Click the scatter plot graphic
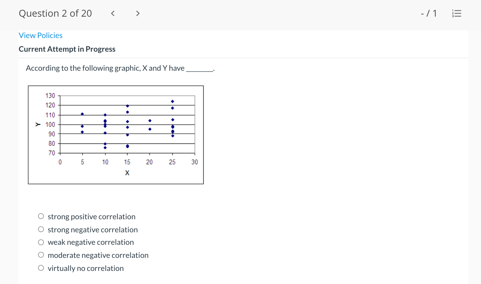 [116, 135]
